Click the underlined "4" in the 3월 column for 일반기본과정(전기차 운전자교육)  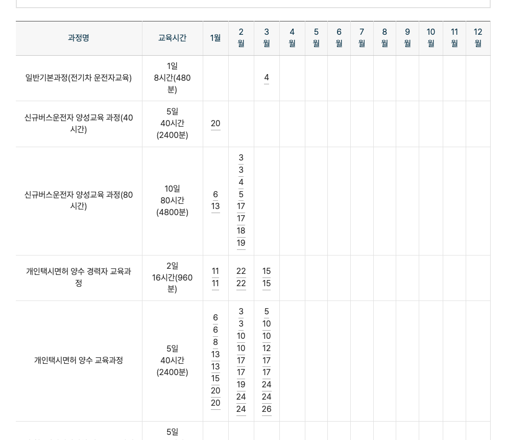(267, 78)
